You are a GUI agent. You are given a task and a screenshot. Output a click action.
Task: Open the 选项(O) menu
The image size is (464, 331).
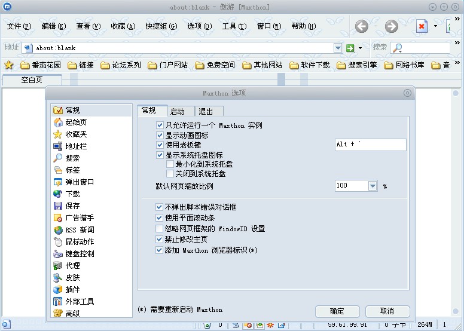click(200, 26)
